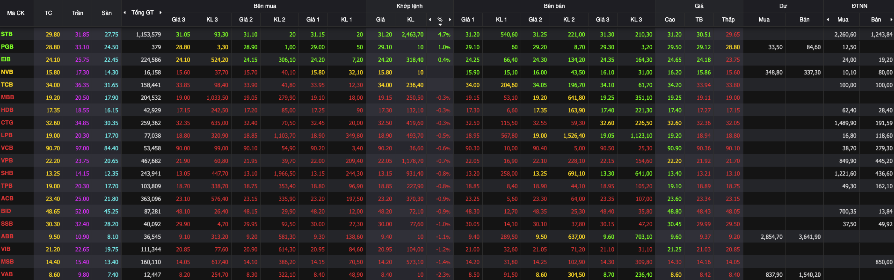Open the TPB stock symbol
Viewport: 894px width, 280px height.
[7, 186]
